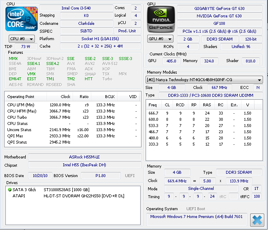Open the GPU #0 selector dropdown

tap(160, 38)
